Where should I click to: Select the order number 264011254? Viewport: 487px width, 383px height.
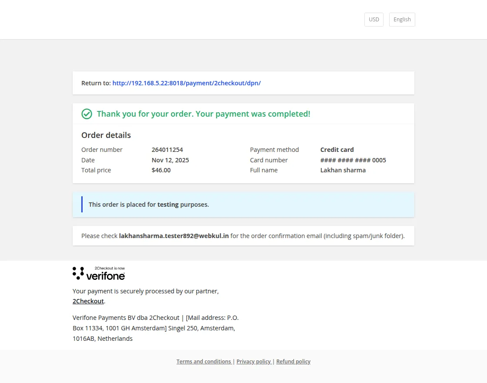[x=167, y=149]
